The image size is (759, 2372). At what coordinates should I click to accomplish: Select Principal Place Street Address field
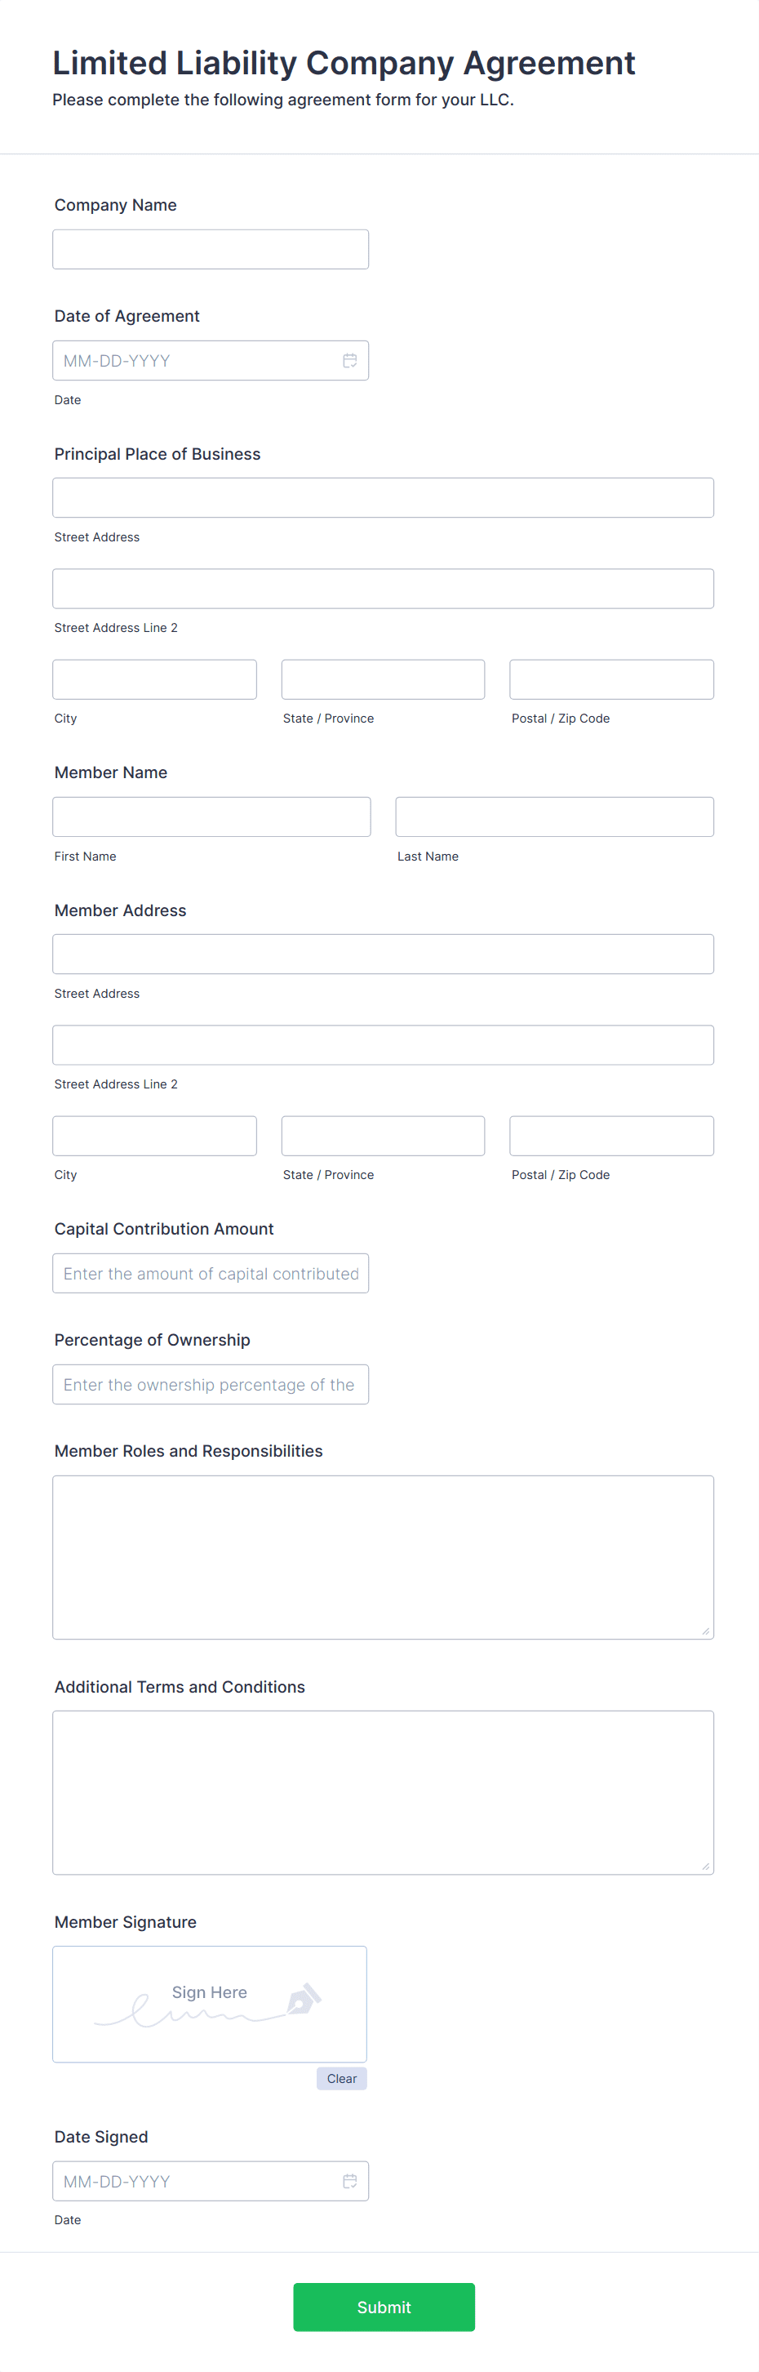[383, 497]
